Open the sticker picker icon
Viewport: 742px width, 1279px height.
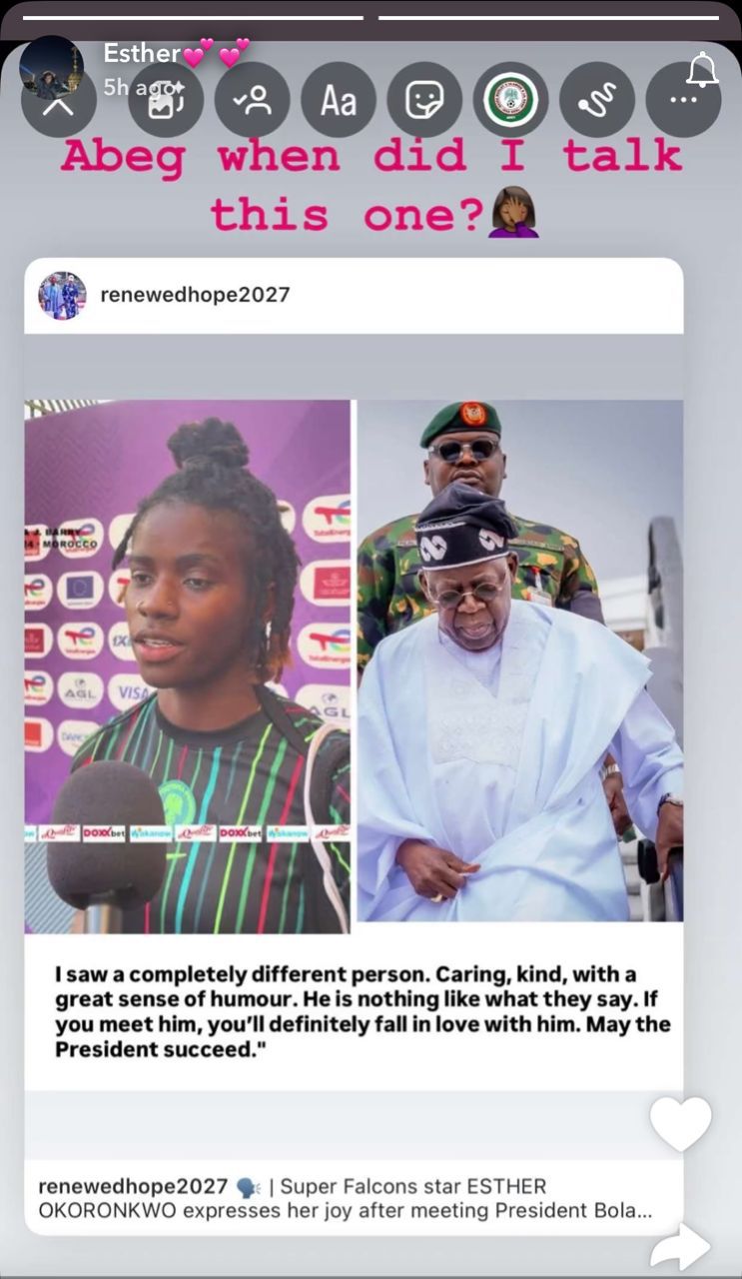pos(424,100)
